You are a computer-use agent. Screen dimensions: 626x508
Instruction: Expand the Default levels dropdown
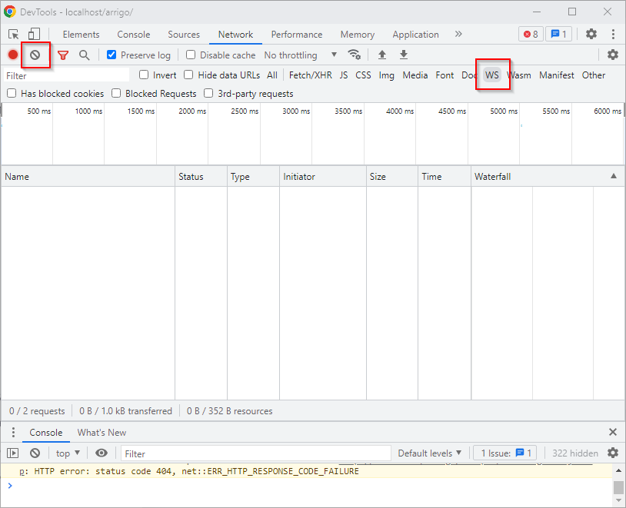(430, 453)
